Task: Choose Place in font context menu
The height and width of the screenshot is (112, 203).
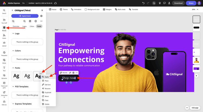Action: (48, 81)
